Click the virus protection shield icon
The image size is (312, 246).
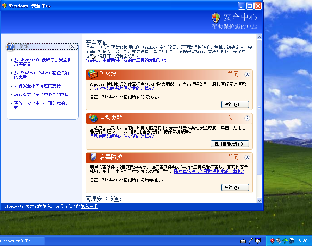click(x=93, y=157)
